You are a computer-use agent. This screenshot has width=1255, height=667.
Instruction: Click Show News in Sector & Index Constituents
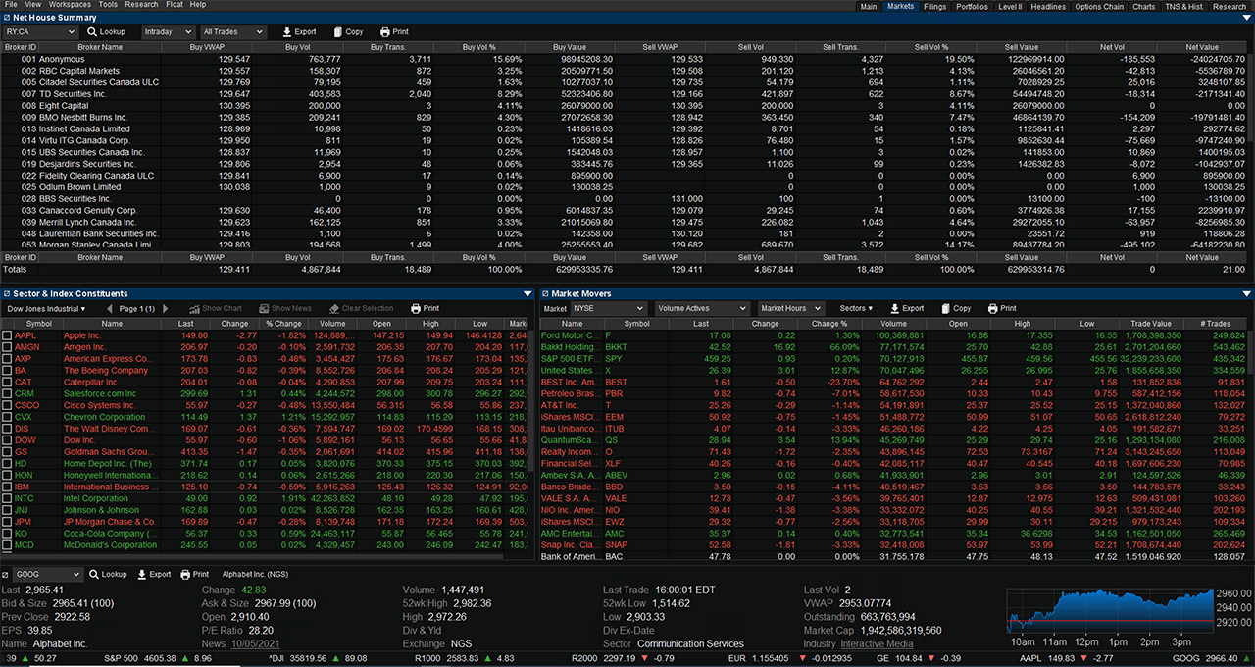pyautogui.click(x=283, y=308)
